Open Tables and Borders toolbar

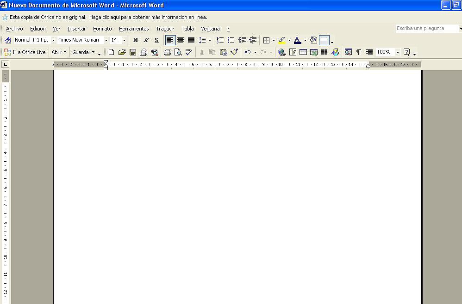point(293,52)
